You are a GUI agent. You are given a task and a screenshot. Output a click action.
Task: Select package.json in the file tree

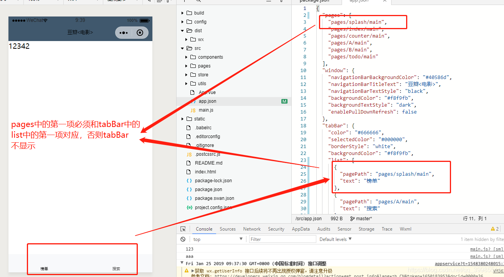[x=208, y=190]
